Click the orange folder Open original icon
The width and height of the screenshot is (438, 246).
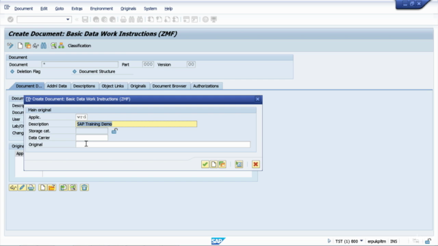pyautogui.click(x=52, y=187)
